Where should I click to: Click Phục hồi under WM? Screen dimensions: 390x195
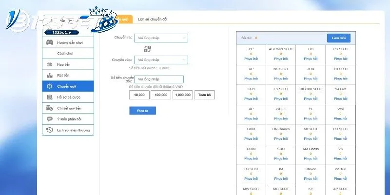tap(340, 118)
